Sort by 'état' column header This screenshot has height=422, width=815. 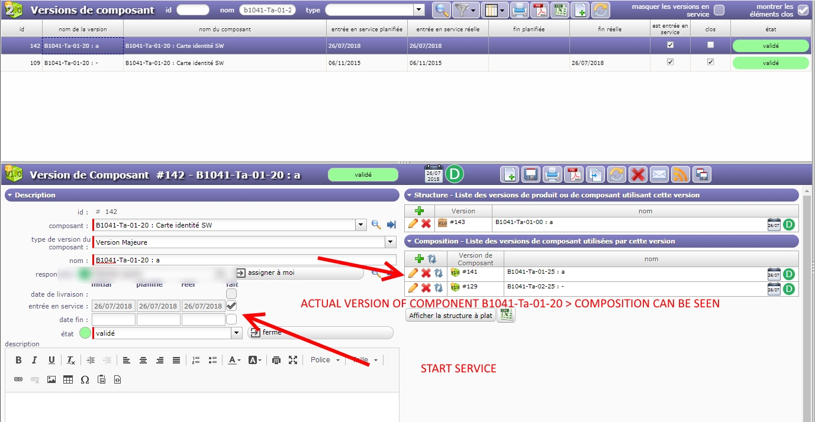click(770, 29)
